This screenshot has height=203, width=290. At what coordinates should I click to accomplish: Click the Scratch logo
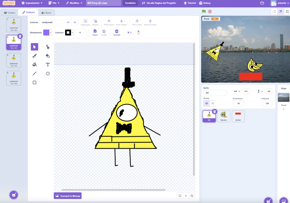click(9, 3)
